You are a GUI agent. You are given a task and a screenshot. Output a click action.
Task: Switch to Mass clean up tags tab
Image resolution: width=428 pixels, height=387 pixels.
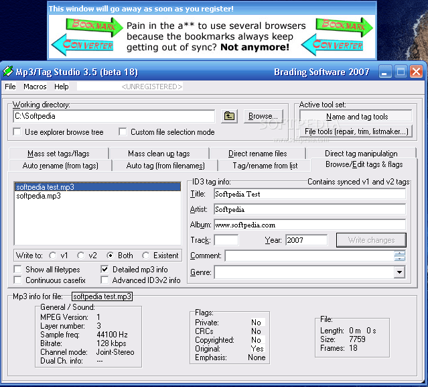click(x=159, y=154)
